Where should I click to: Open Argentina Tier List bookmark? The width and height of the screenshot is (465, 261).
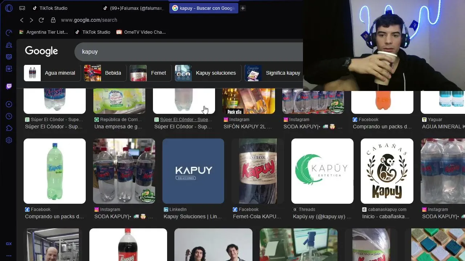click(43, 32)
